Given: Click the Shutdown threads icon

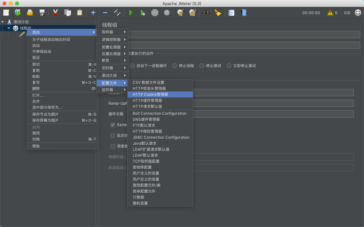Looking at the screenshot, I should (x=167, y=13).
